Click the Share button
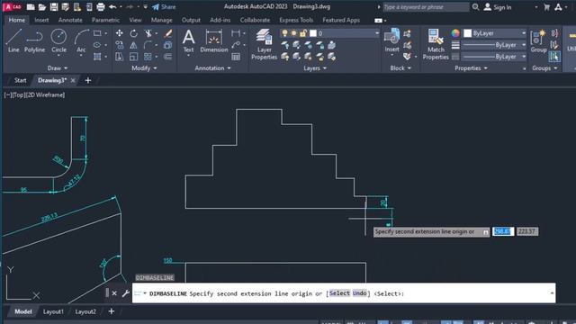 pyautogui.click(x=164, y=7)
